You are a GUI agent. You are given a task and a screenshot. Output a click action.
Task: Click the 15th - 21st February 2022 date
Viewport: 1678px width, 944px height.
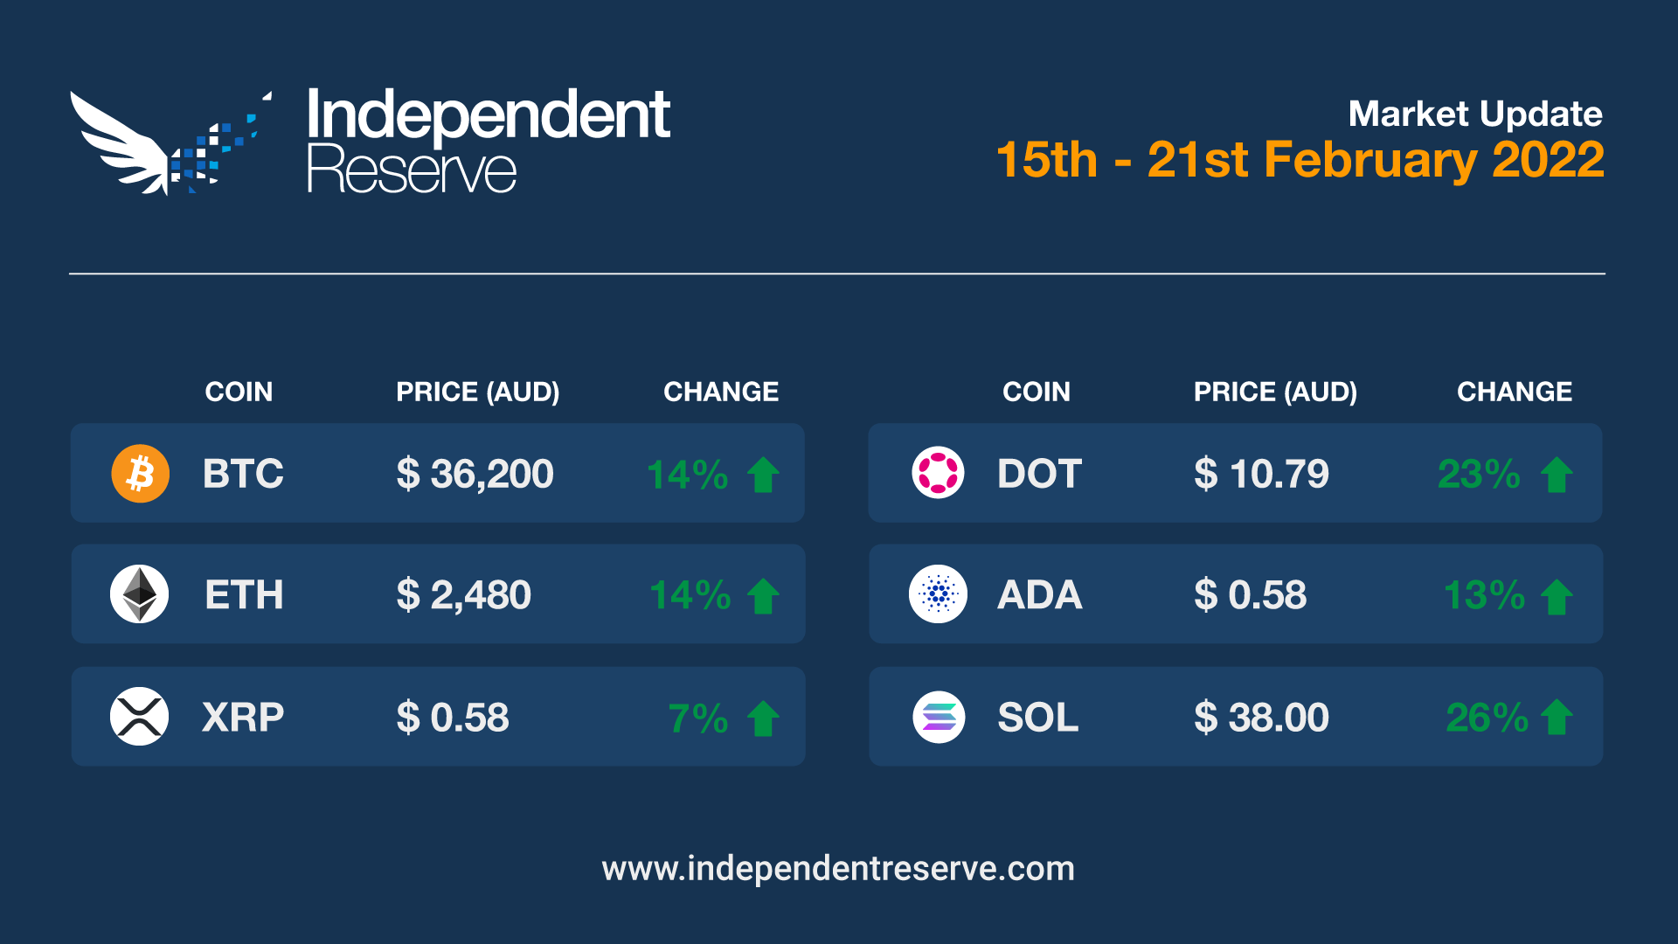(x=1300, y=160)
